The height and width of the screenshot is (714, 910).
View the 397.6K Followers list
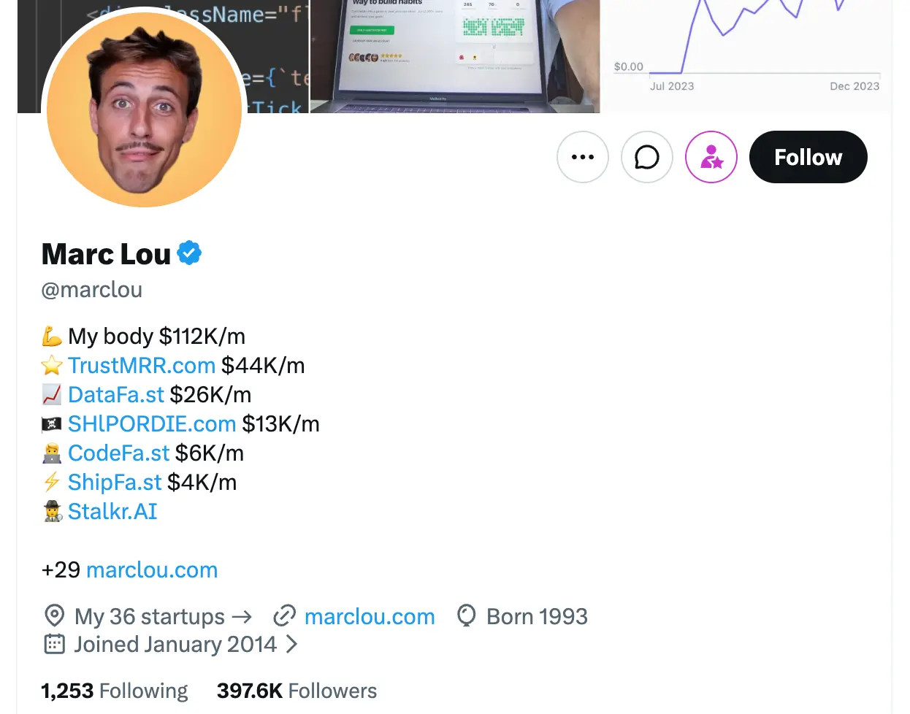pyautogui.click(x=297, y=691)
